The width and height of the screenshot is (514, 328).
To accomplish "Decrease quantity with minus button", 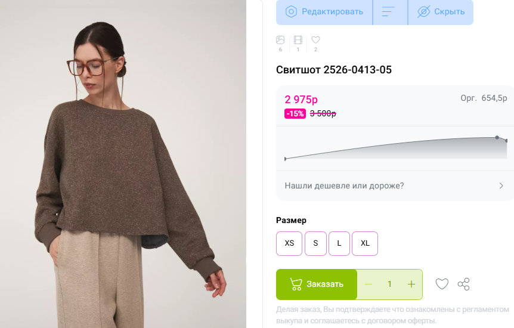I will [x=369, y=284].
